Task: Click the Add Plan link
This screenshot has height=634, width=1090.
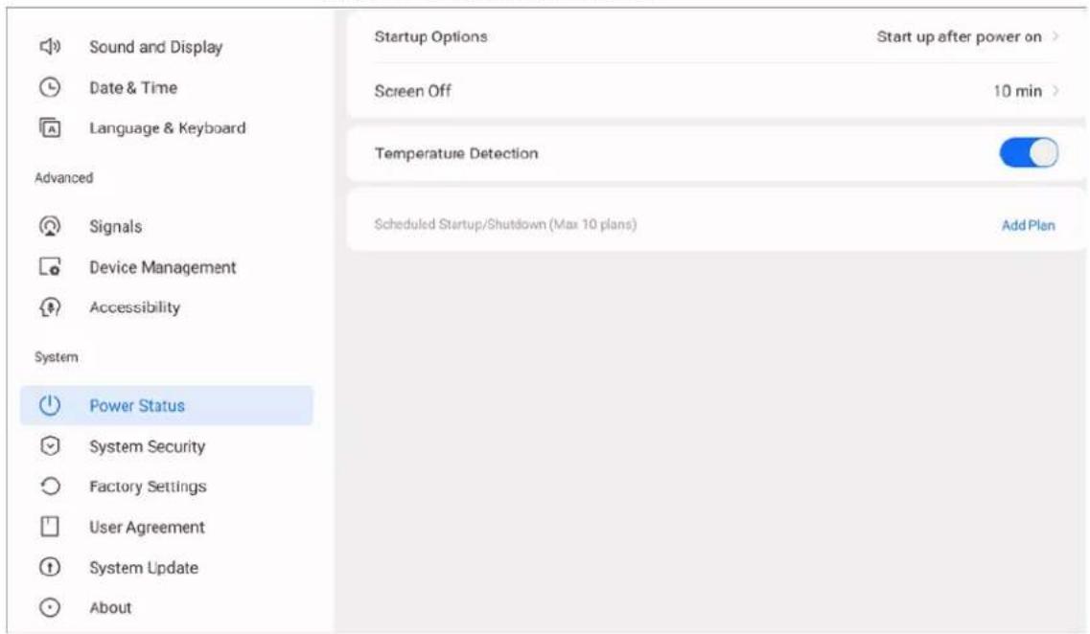Action: click(1028, 225)
